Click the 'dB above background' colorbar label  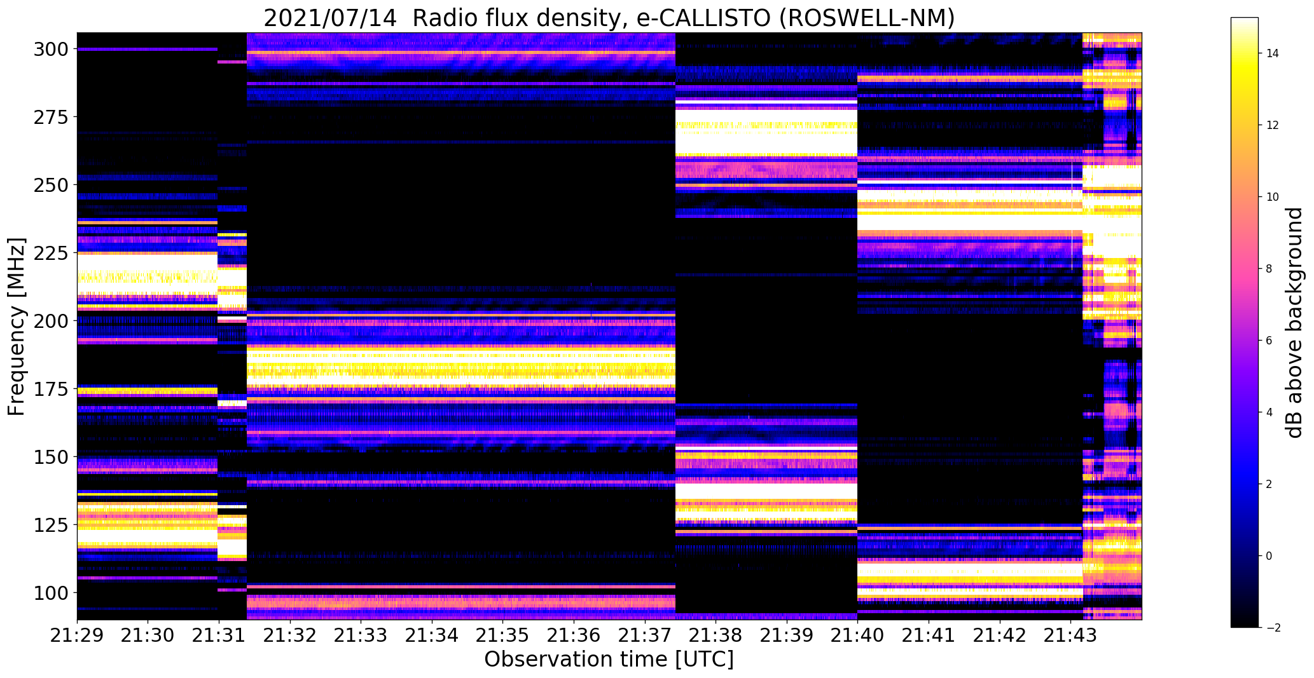click(1294, 323)
